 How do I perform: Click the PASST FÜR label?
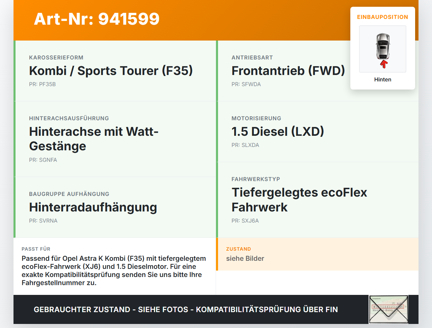pyautogui.click(x=36, y=249)
